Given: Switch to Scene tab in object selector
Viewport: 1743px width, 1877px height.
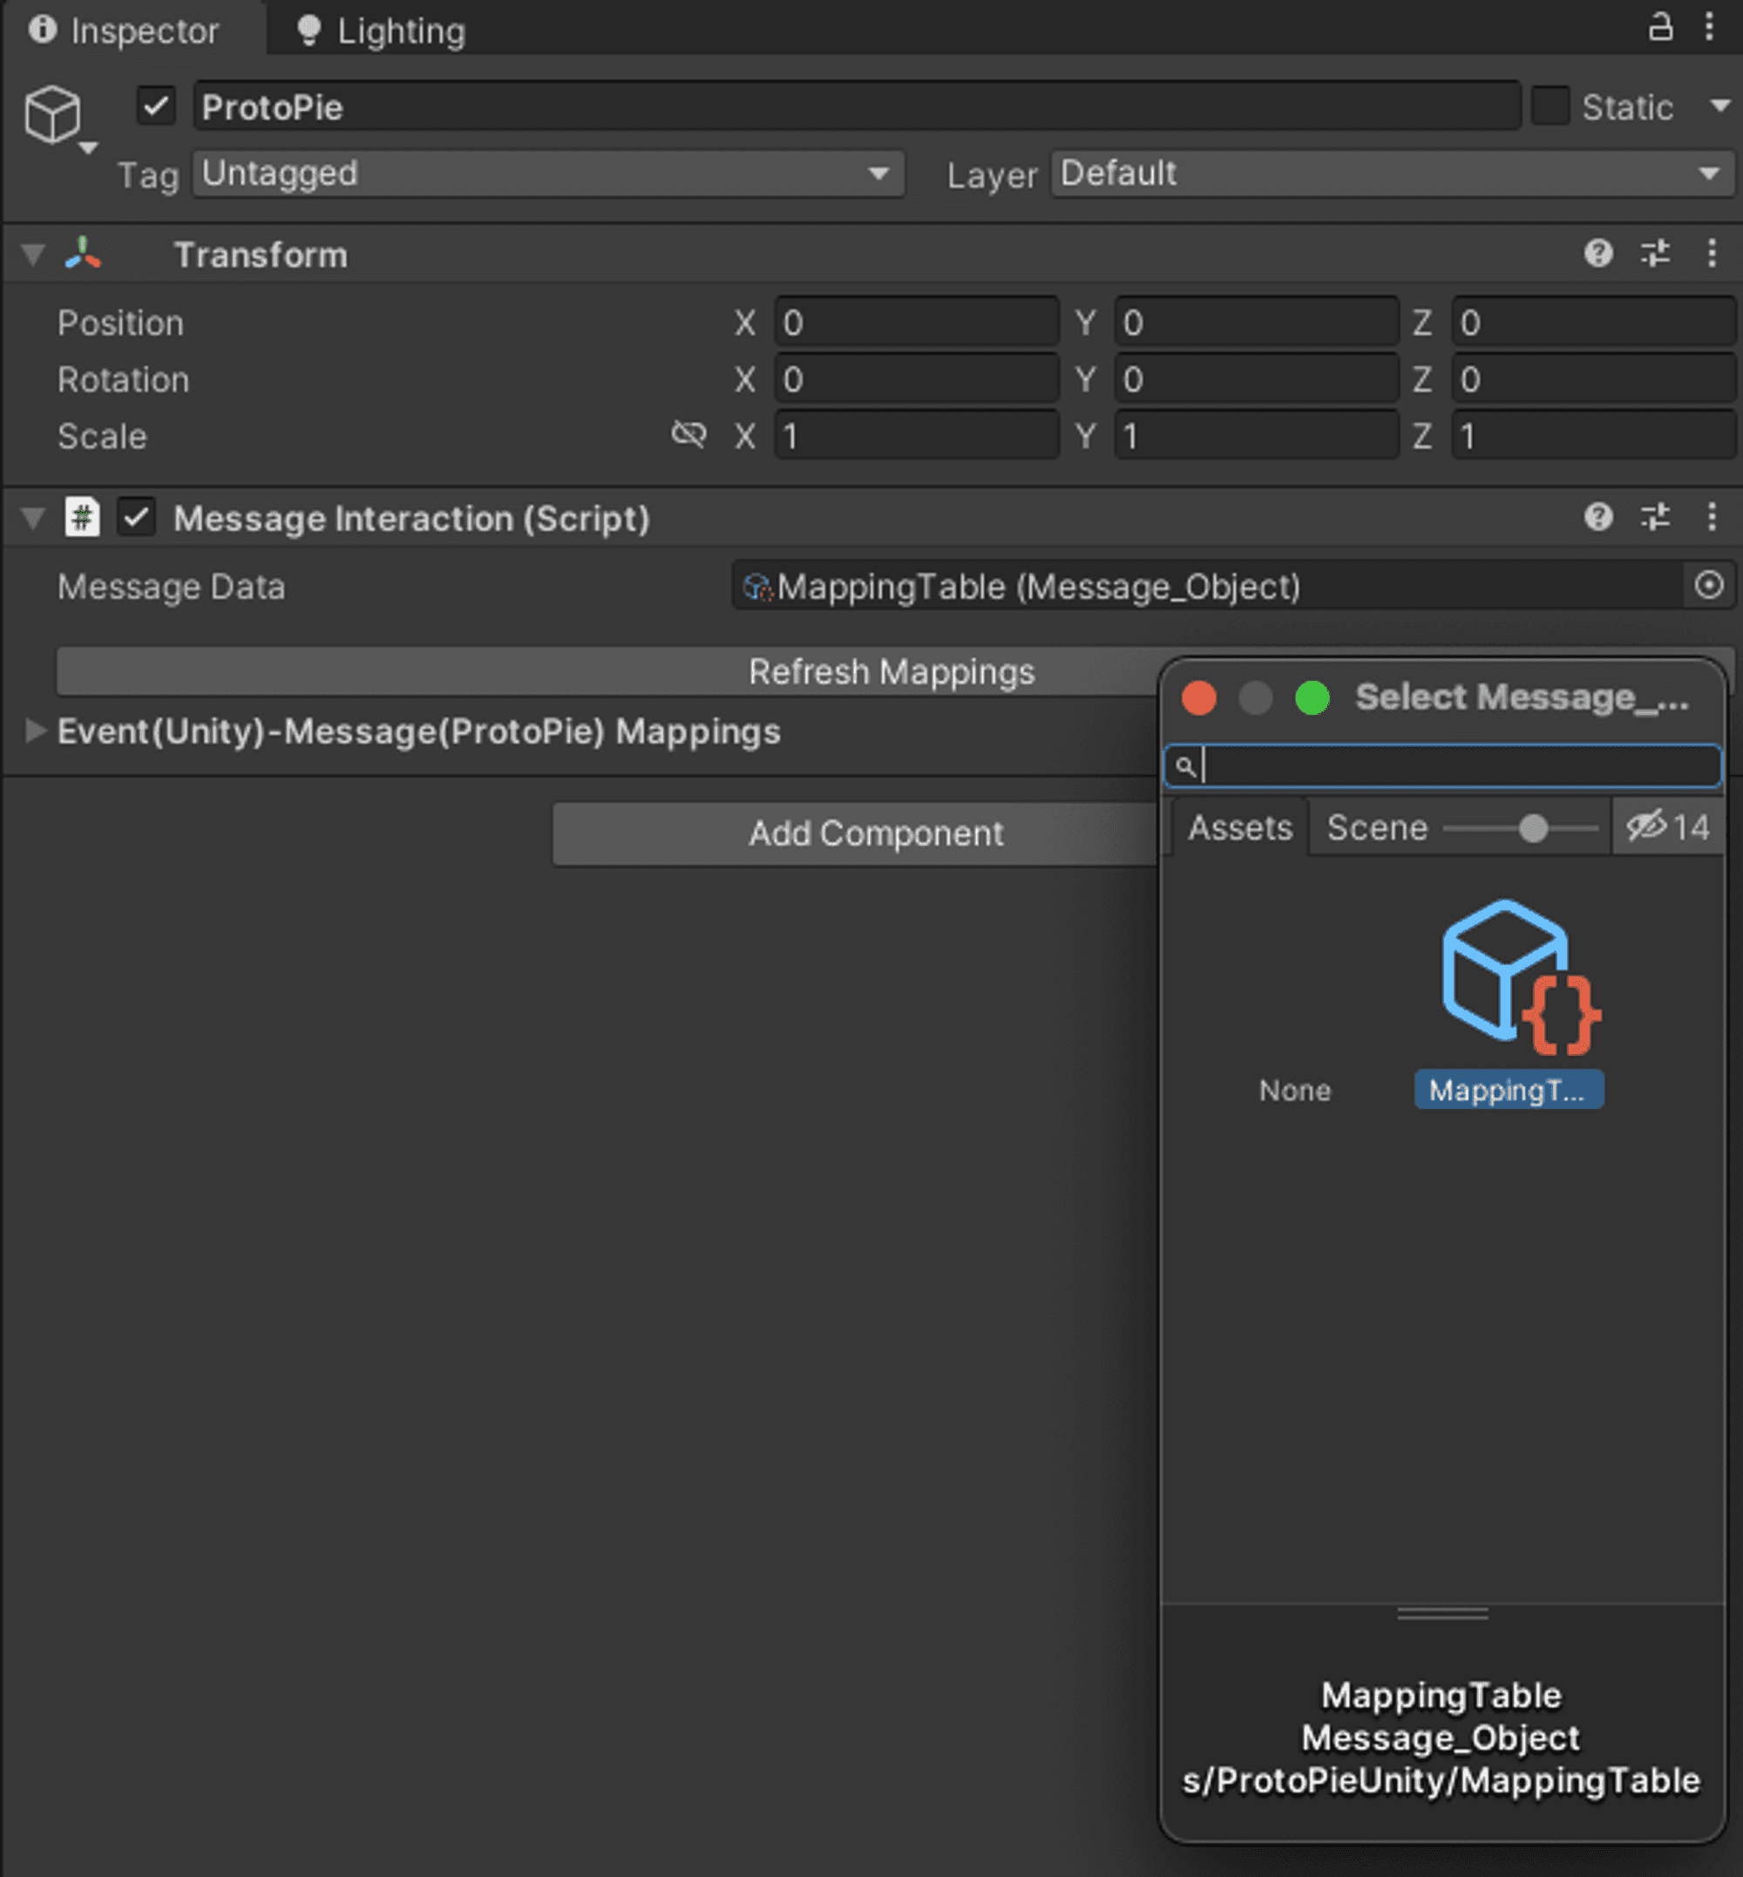Looking at the screenshot, I should click(1376, 826).
